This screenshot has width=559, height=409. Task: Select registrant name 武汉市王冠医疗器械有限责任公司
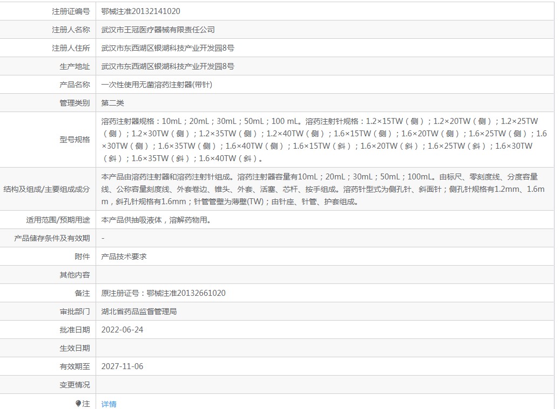[x=158, y=30]
